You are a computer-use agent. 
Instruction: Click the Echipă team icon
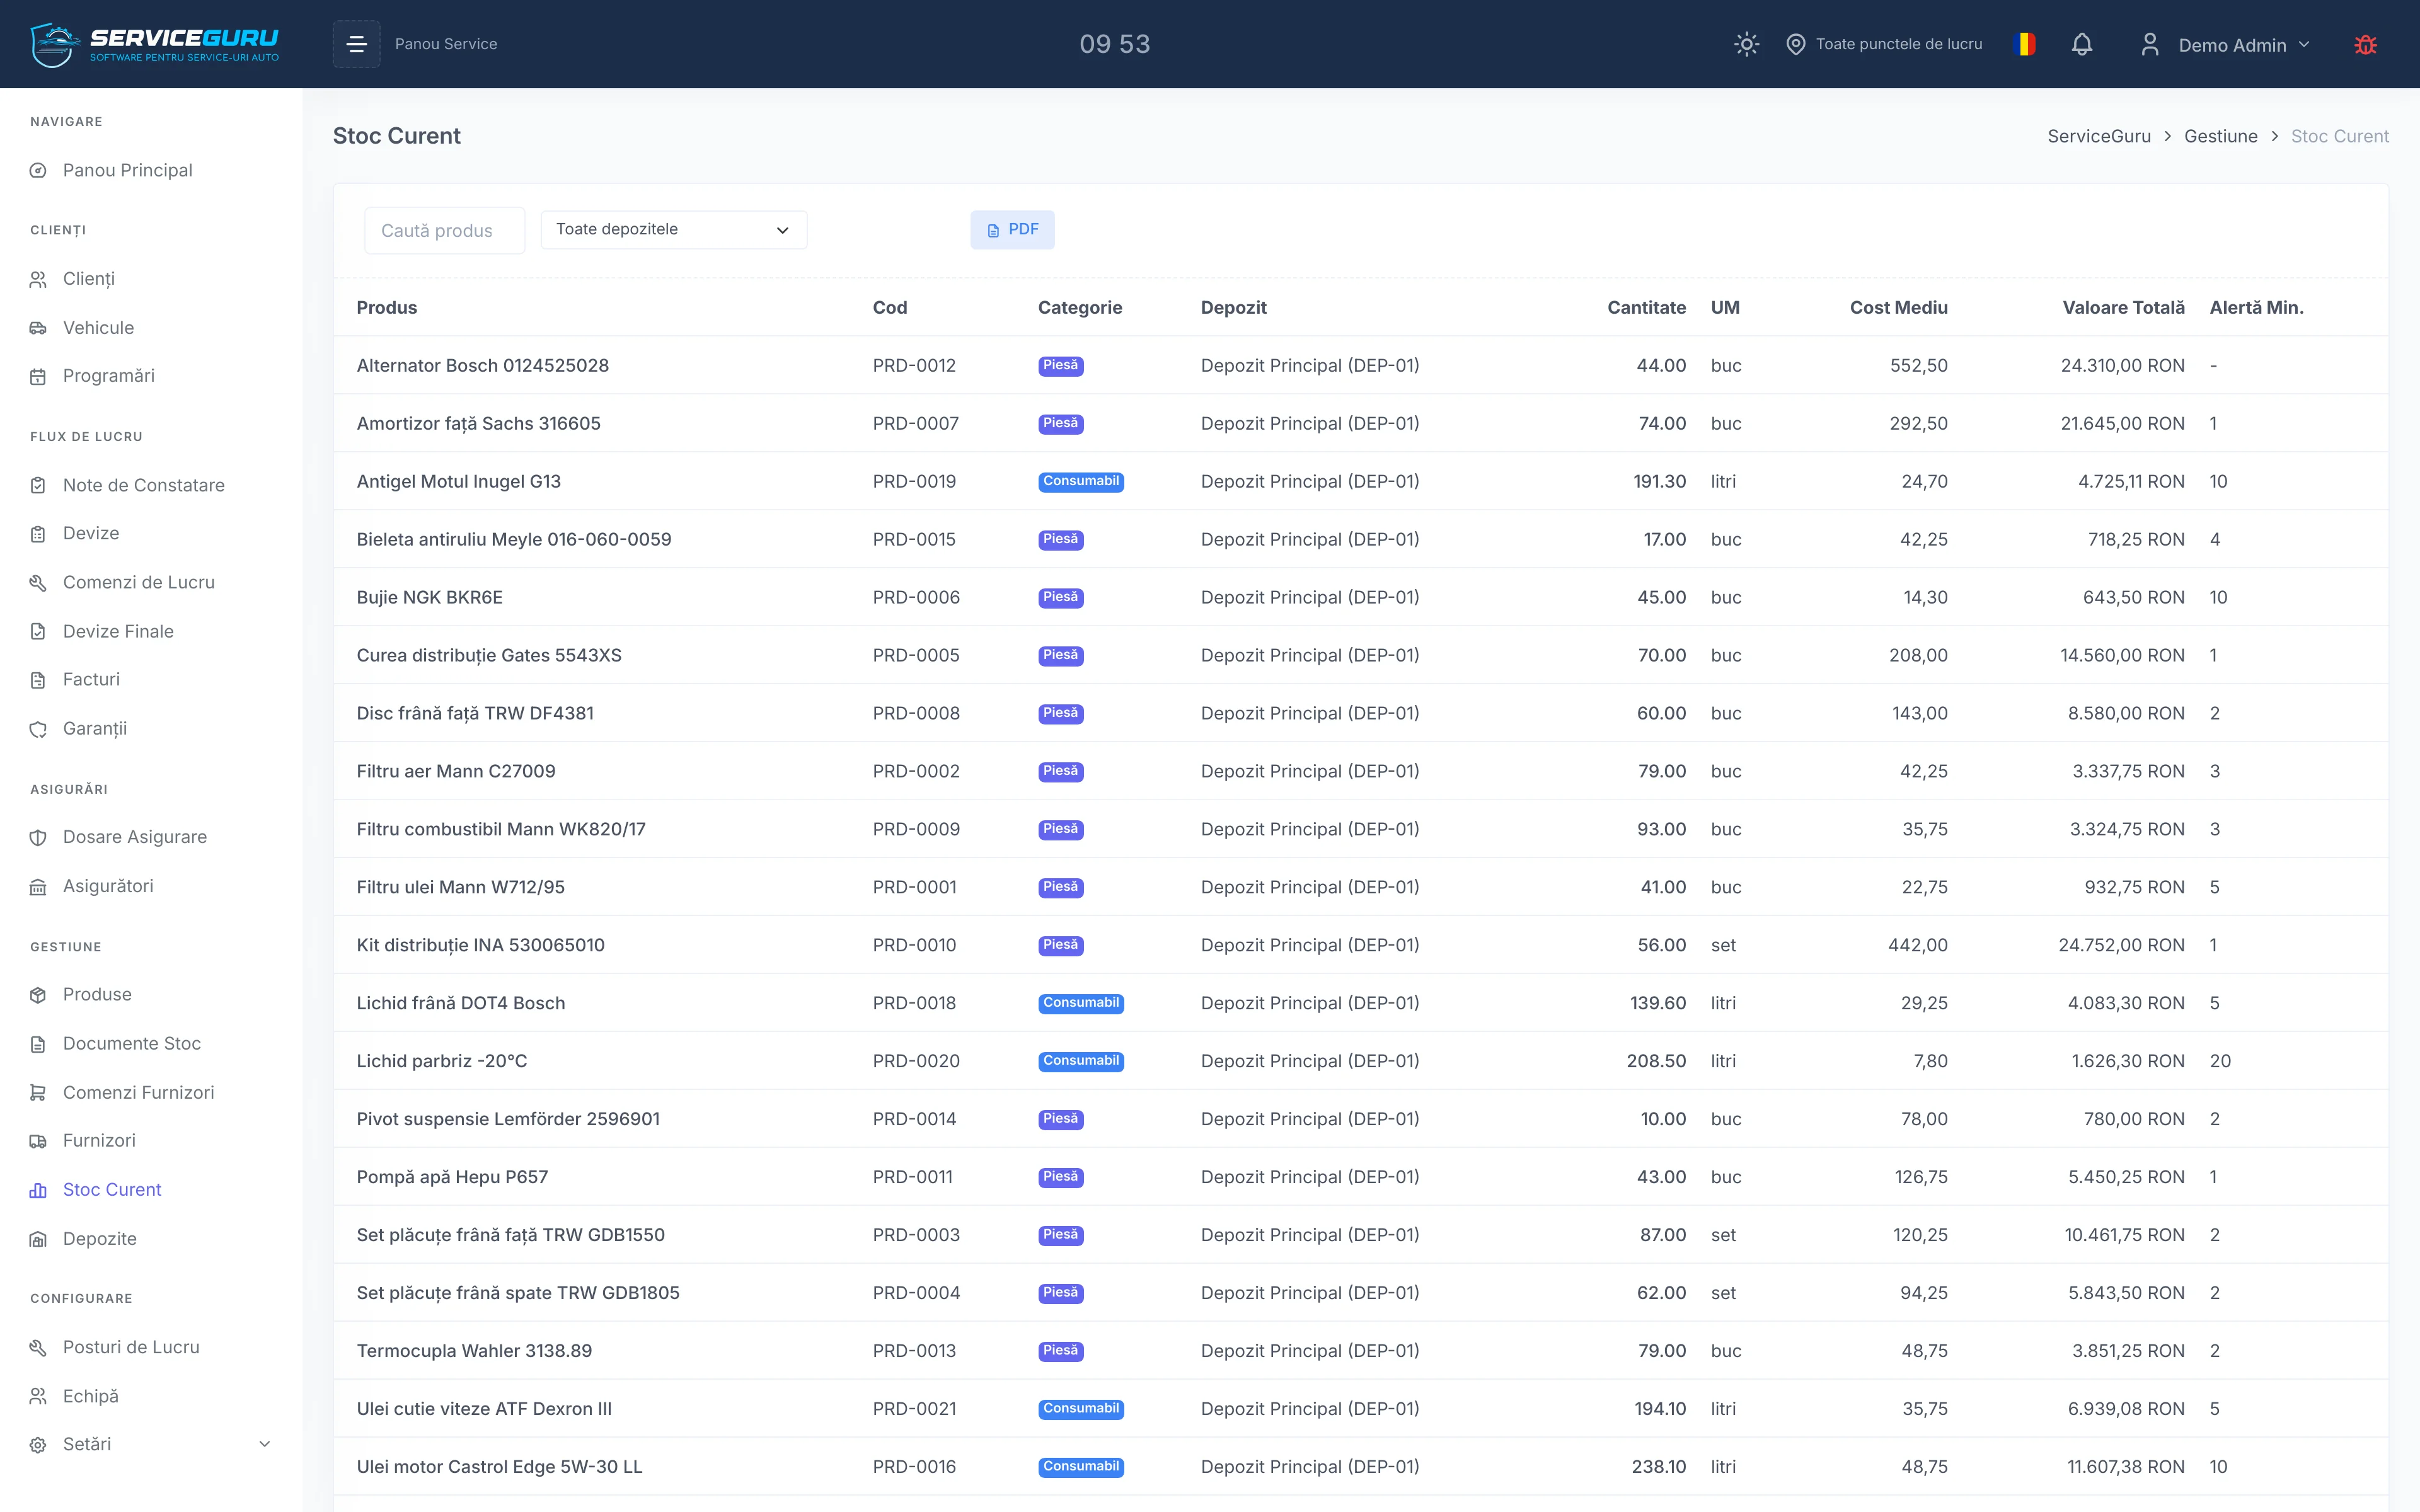pyautogui.click(x=38, y=1396)
